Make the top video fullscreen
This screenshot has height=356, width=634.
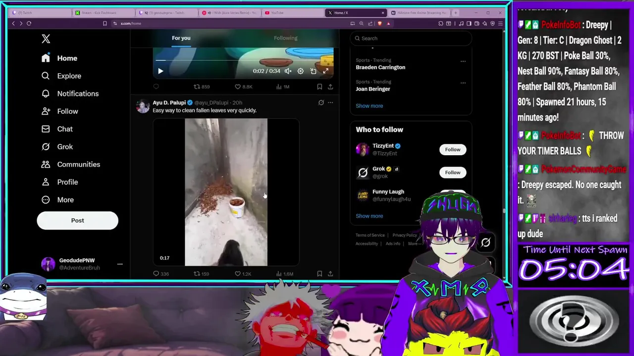tap(326, 71)
